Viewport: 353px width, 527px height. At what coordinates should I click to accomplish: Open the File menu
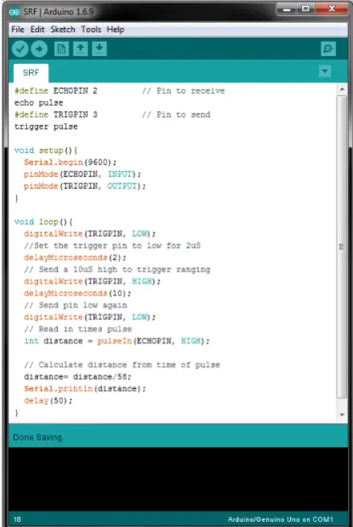pos(18,30)
